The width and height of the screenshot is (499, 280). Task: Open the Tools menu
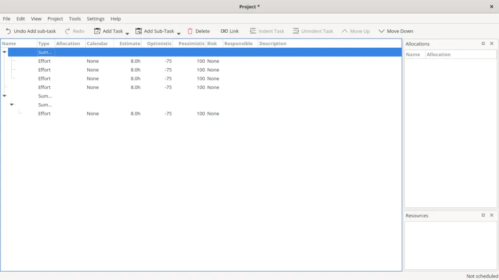tap(75, 19)
